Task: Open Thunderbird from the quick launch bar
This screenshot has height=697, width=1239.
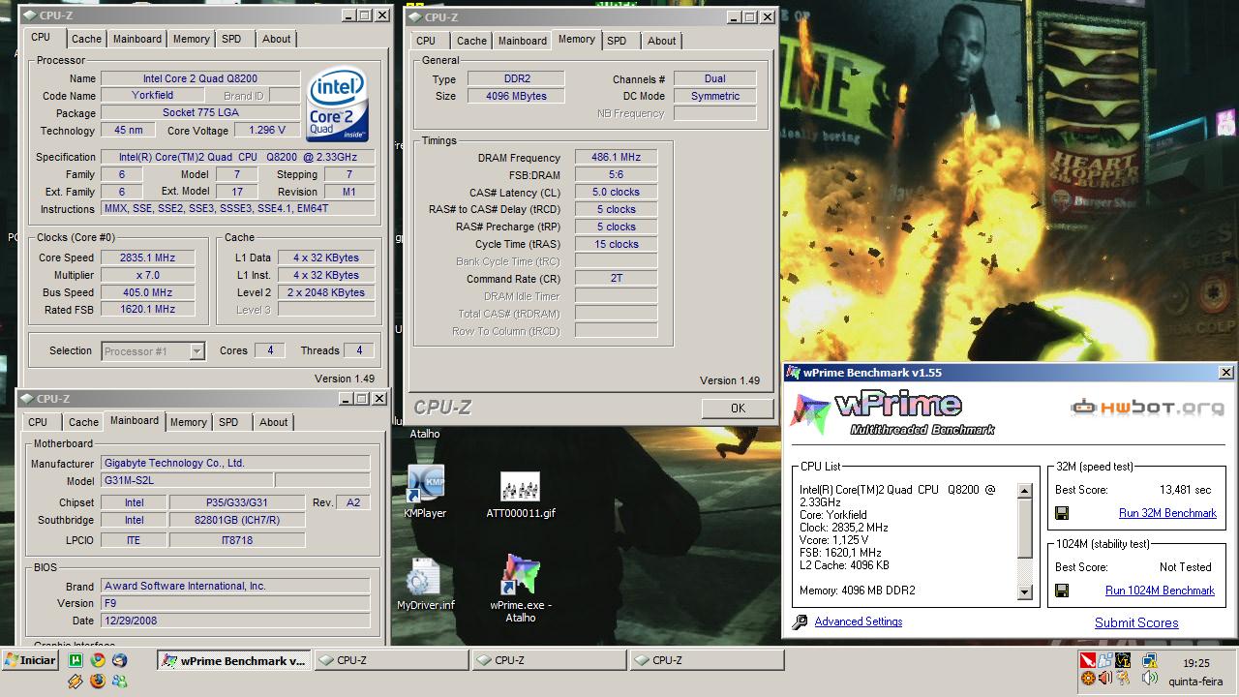Action: click(120, 660)
